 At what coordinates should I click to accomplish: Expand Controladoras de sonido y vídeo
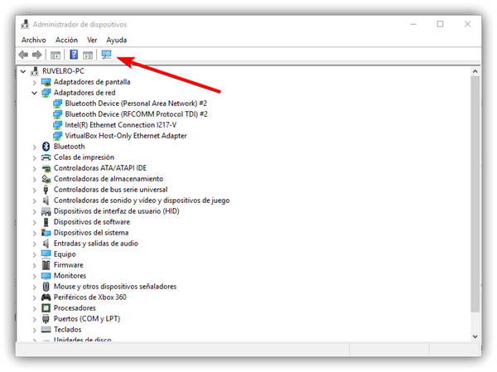tap(34, 201)
